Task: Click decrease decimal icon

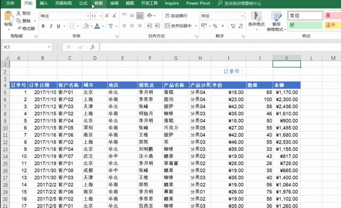Action: 240,26
